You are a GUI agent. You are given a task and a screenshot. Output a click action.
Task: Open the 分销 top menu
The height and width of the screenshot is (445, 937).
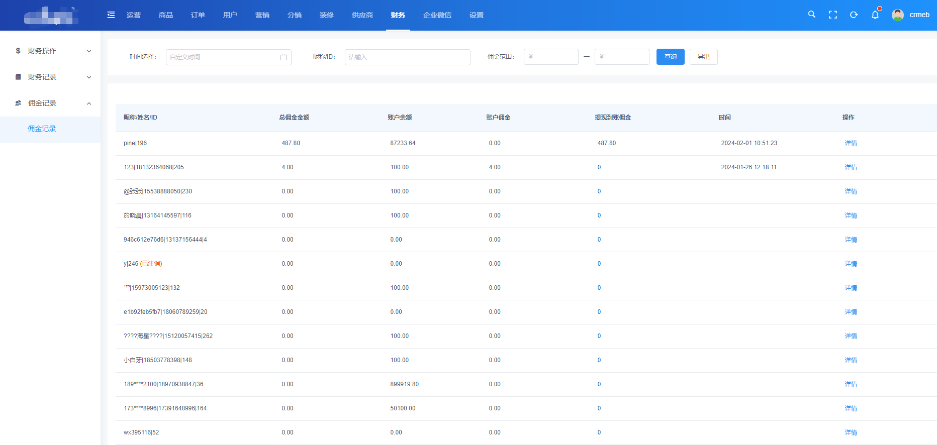(295, 15)
